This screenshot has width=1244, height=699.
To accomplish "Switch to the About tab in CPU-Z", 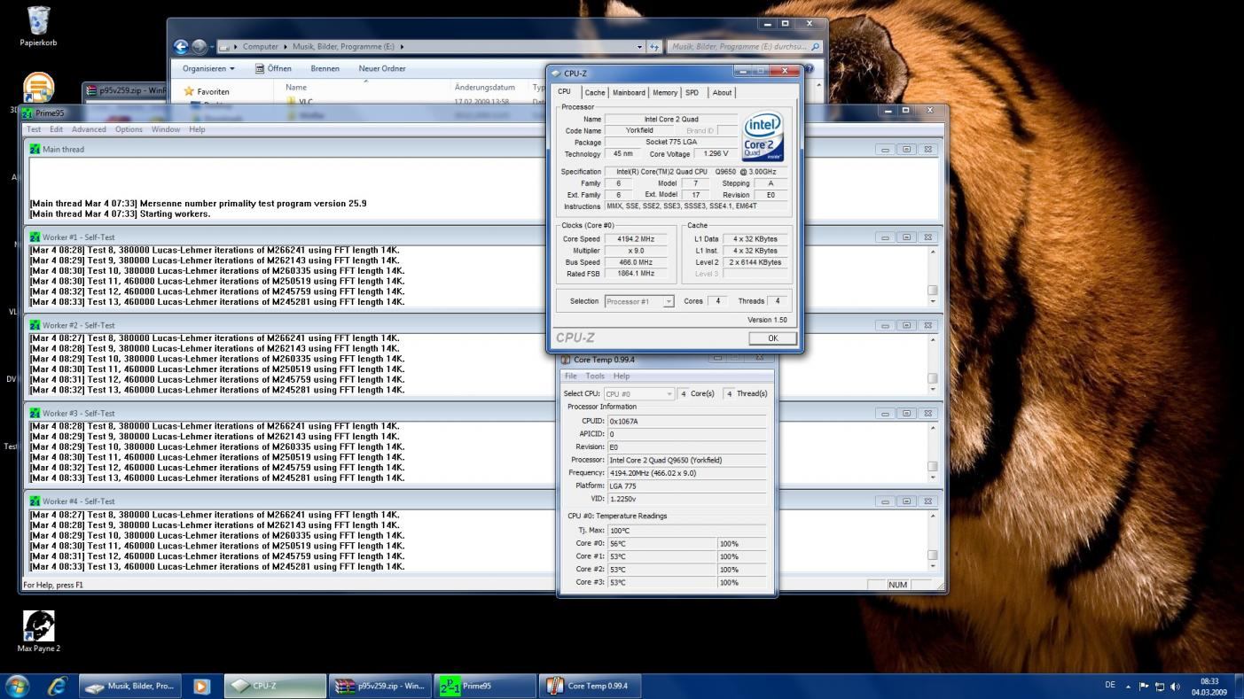I will tap(723, 92).
